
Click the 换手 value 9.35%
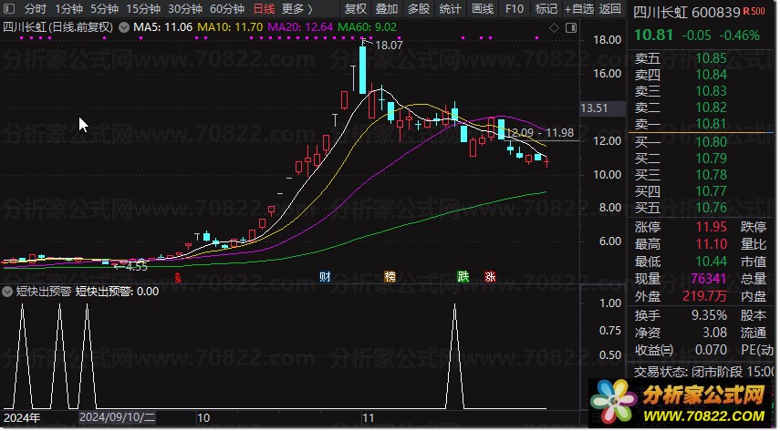point(709,315)
